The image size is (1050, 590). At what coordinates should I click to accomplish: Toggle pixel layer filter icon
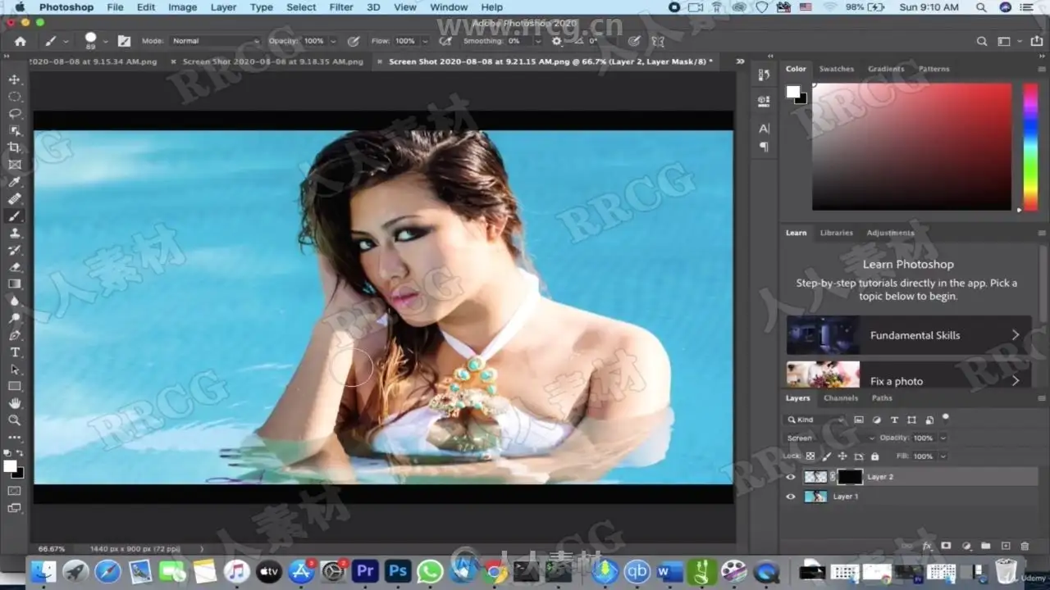[859, 420]
